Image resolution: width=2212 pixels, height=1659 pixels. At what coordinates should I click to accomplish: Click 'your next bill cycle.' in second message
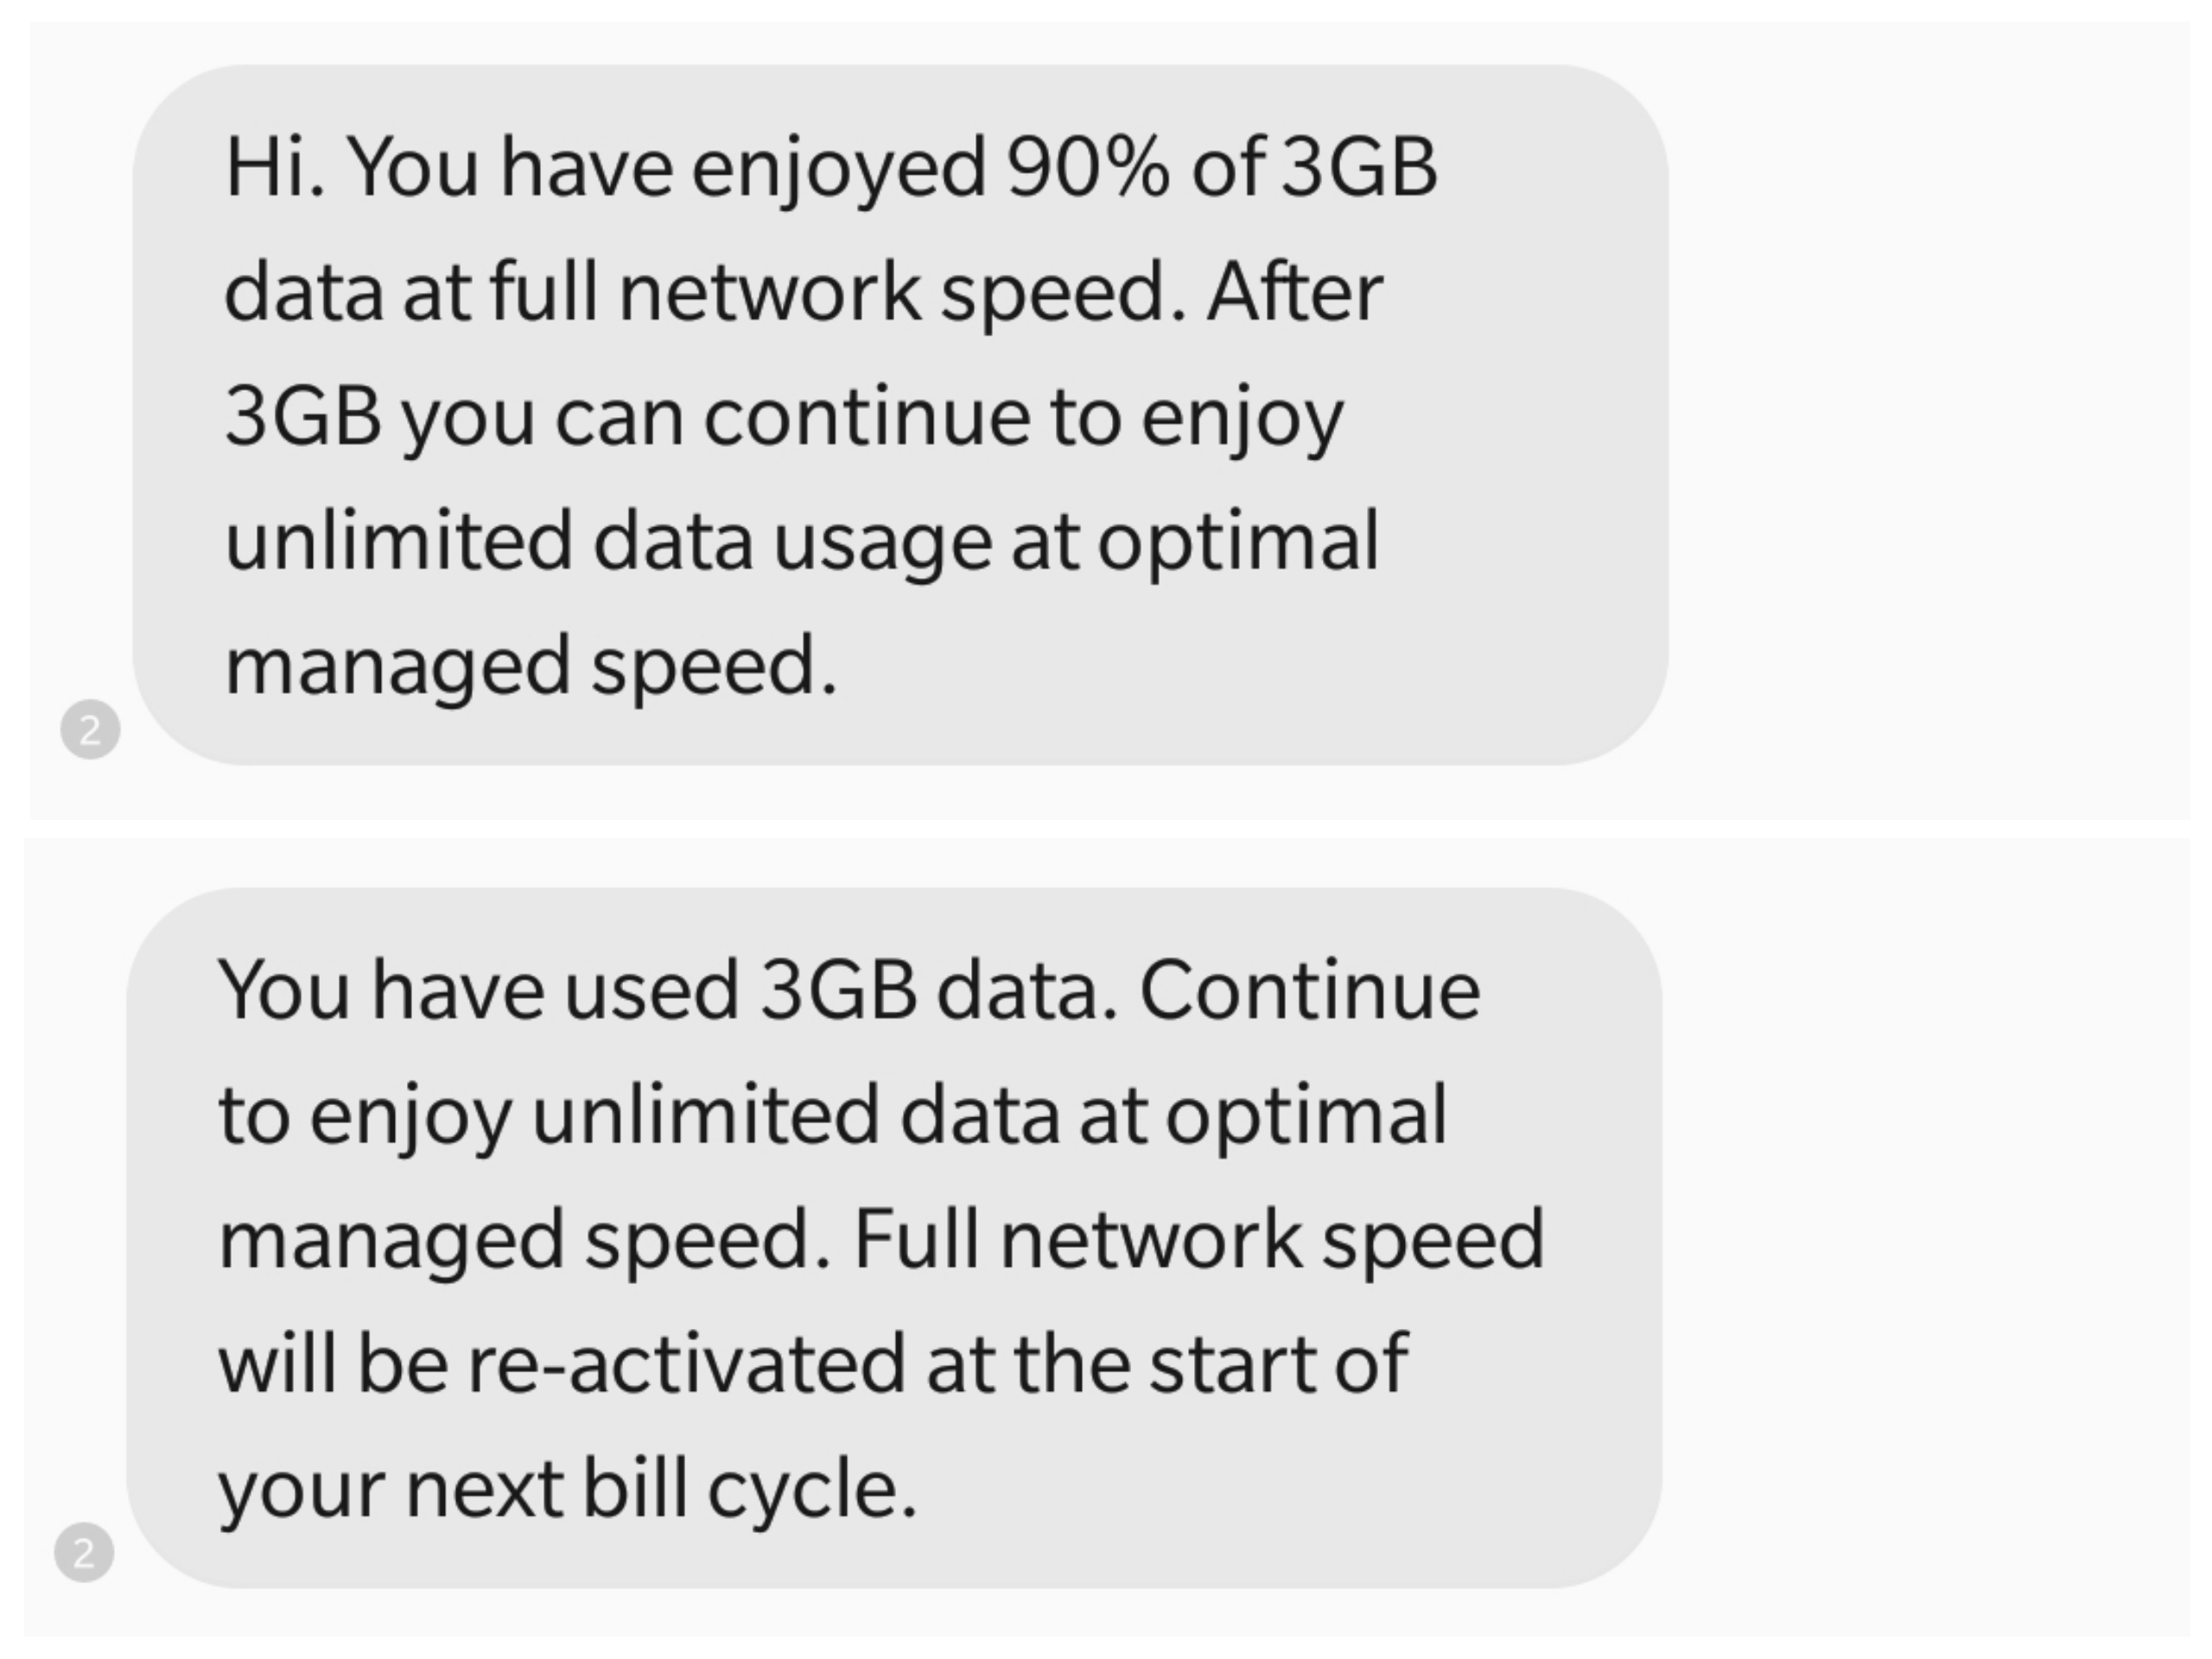tap(567, 1489)
